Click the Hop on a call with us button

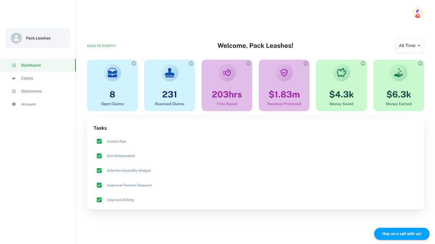401,233
